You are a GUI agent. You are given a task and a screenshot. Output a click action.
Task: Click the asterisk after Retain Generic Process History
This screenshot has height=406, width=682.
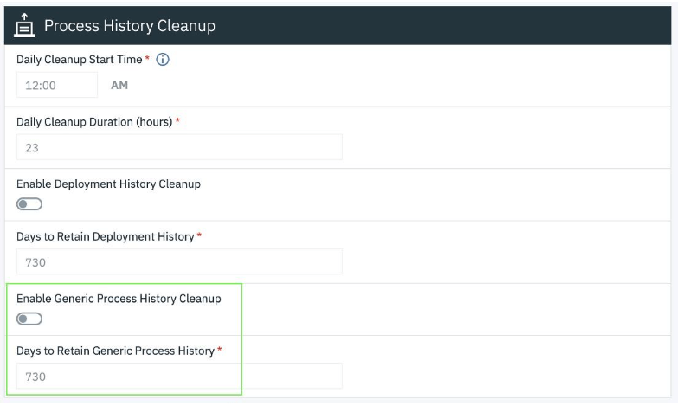point(220,350)
